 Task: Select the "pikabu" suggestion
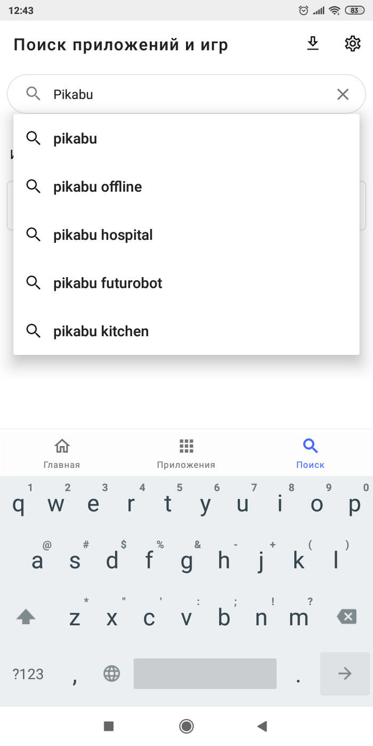(x=75, y=139)
